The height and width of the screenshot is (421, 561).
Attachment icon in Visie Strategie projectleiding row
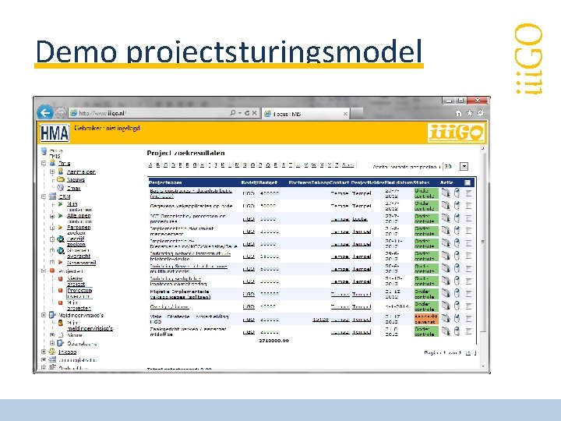[x=457, y=318]
